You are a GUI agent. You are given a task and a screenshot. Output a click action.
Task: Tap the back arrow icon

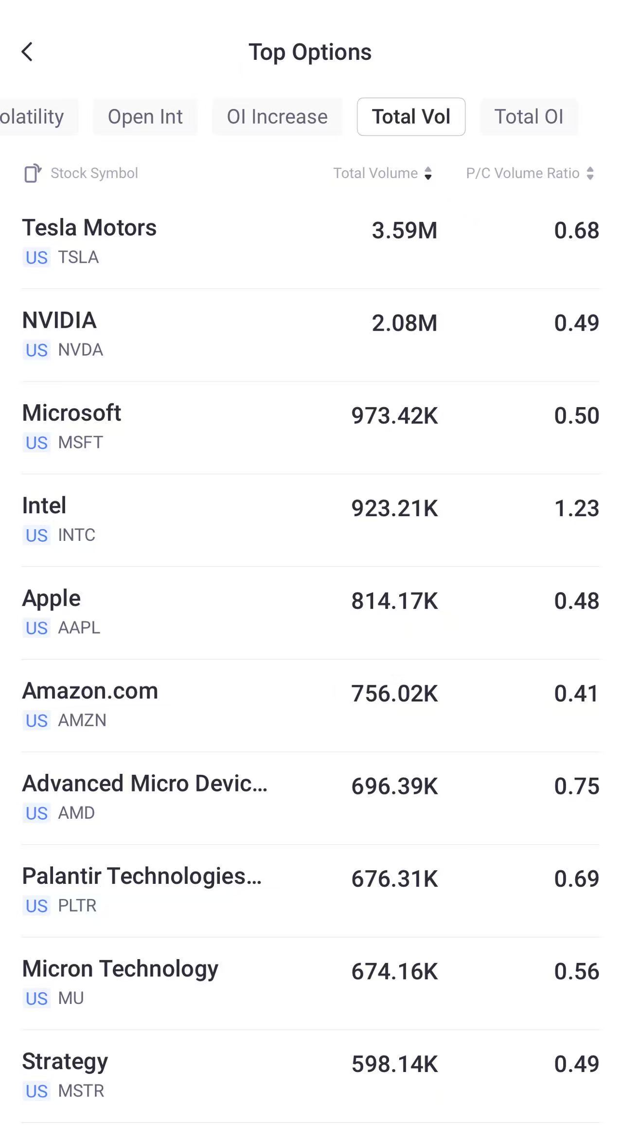pos(27,52)
